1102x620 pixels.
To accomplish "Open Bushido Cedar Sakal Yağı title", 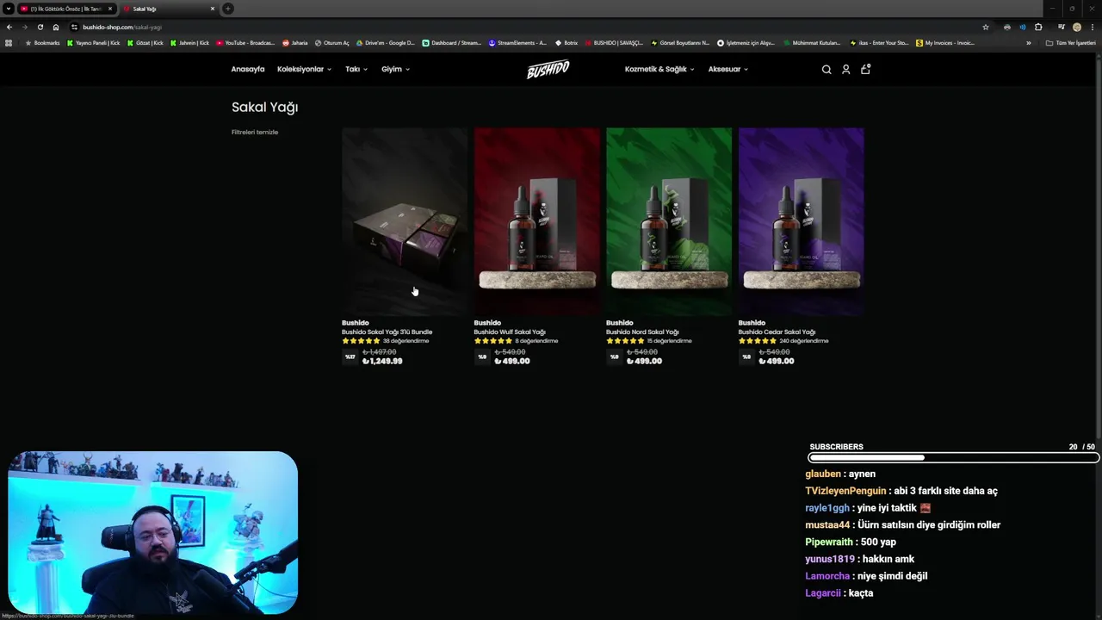I will click(777, 332).
